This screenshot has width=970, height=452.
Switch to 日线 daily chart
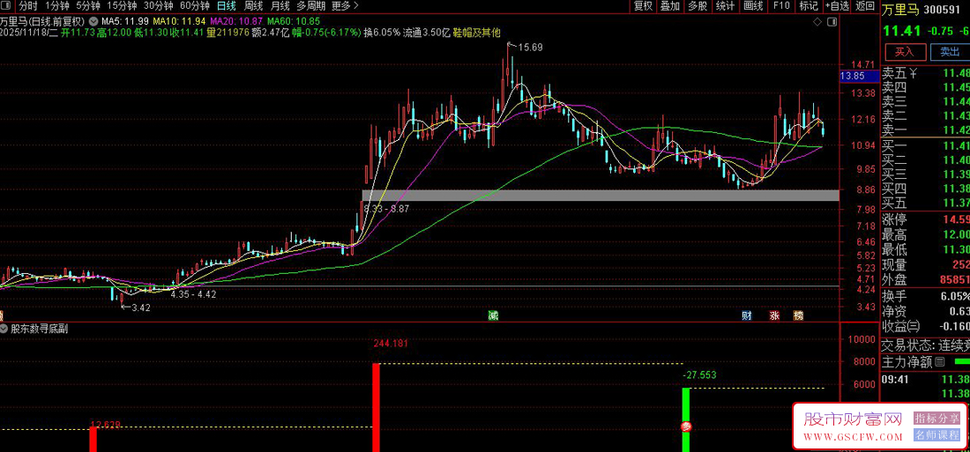226,6
